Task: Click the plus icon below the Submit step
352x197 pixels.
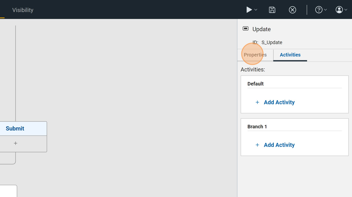Action: (15, 143)
